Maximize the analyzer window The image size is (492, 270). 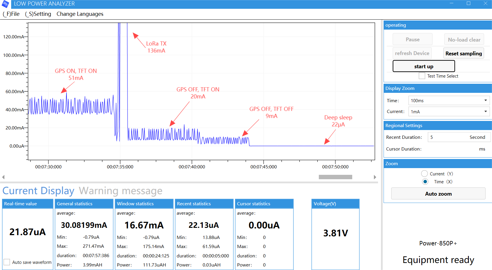469,4
